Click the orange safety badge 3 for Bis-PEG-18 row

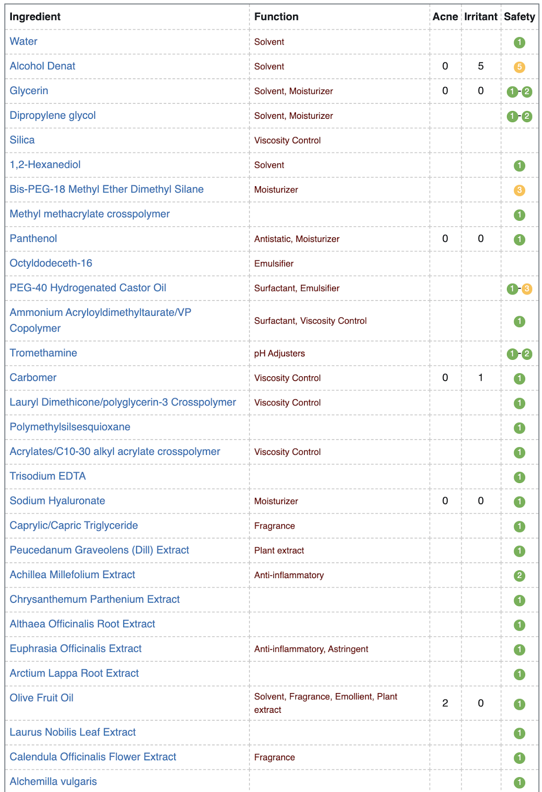(x=519, y=190)
